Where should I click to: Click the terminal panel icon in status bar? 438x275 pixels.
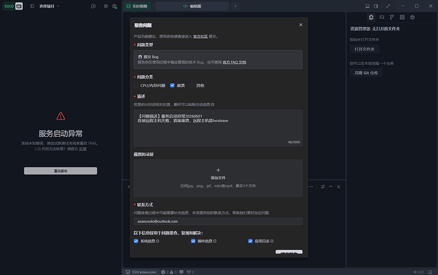(182, 272)
